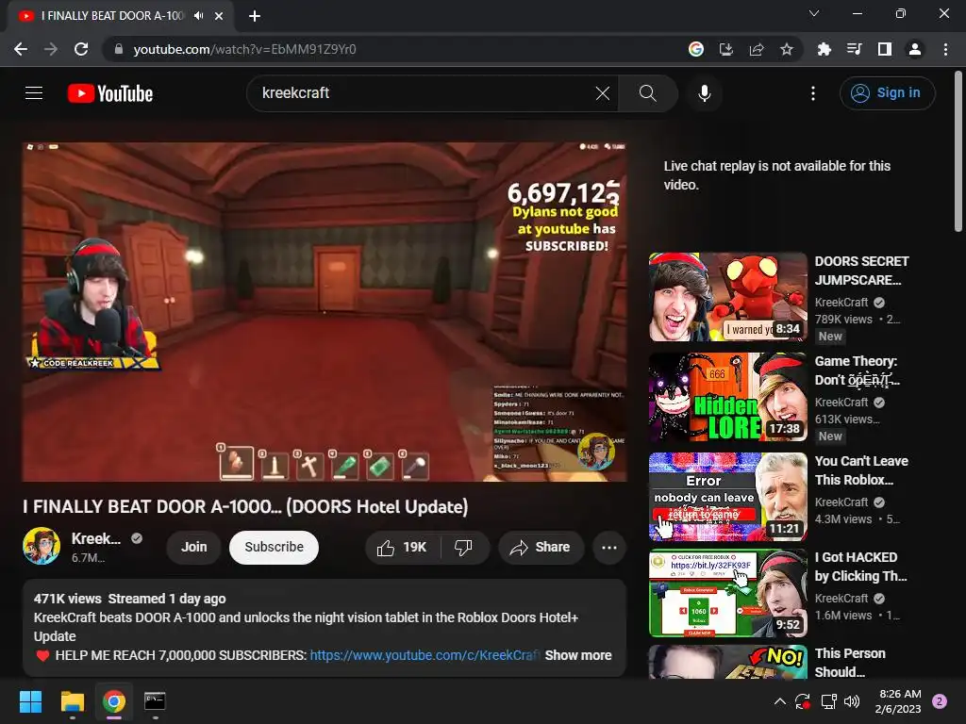Like the video with thumbs up
The height and width of the screenshot is (724, 966).
point(402,547)
